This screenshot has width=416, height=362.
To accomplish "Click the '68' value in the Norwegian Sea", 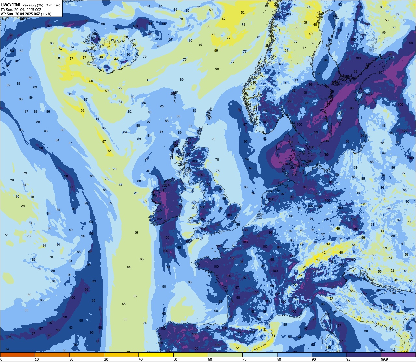I will tap(217, 69).
